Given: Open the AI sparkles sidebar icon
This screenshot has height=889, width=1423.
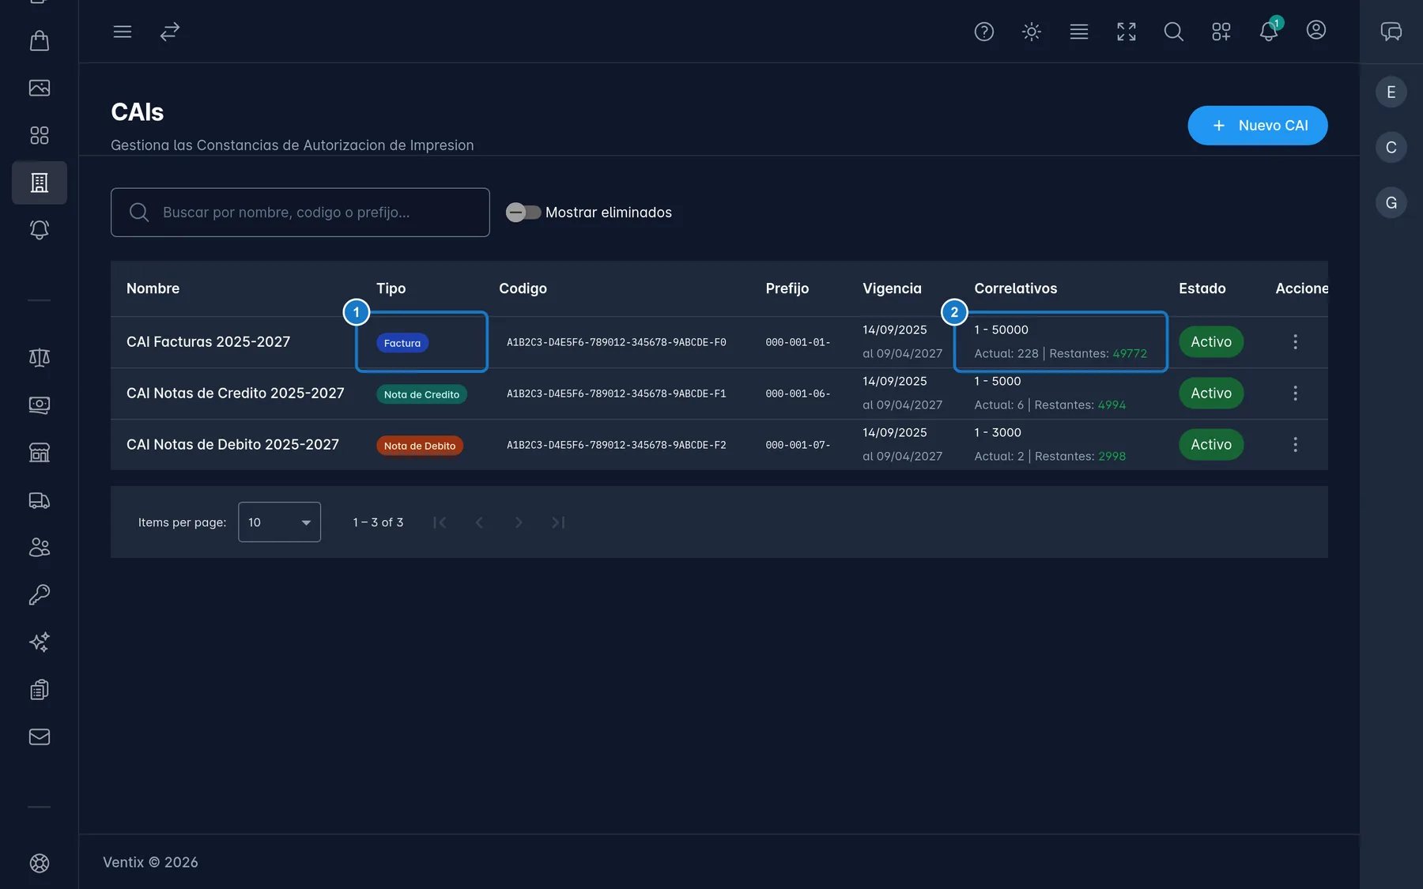Looking at the screenshot, I should click(x=40, y=642).
